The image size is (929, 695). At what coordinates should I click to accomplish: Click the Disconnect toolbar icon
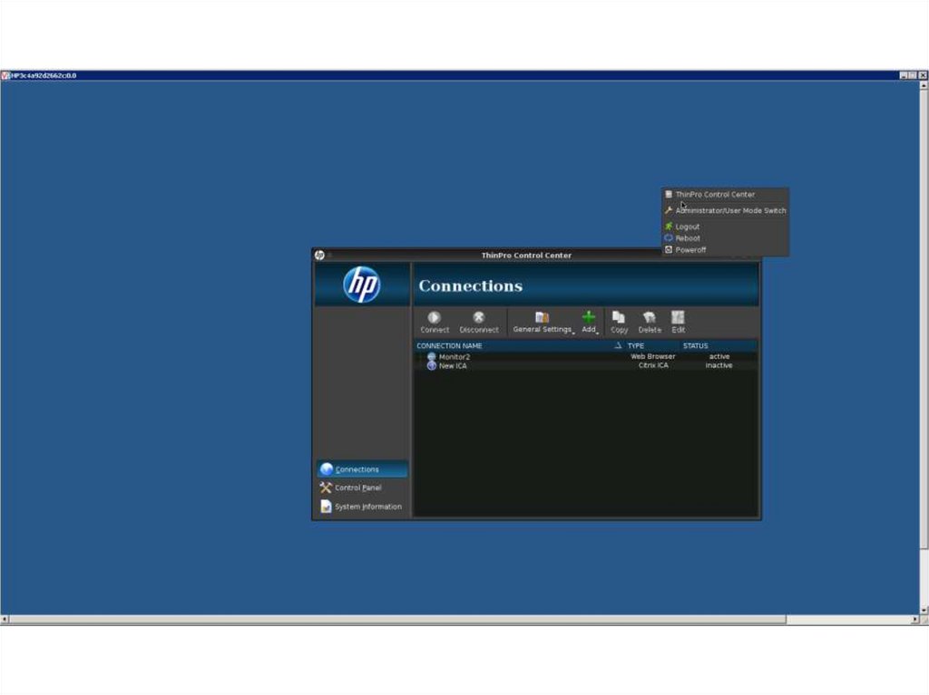coord(479,318)
